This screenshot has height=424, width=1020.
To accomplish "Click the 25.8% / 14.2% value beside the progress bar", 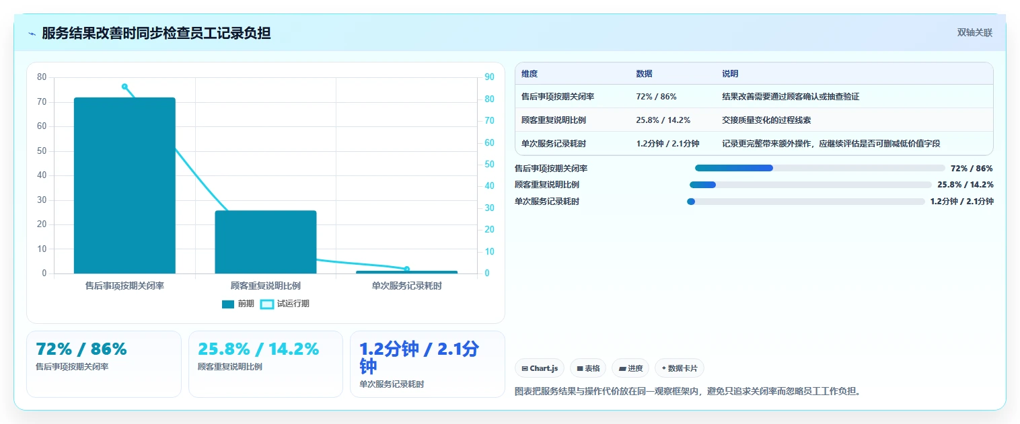I will tap(966, 184).
